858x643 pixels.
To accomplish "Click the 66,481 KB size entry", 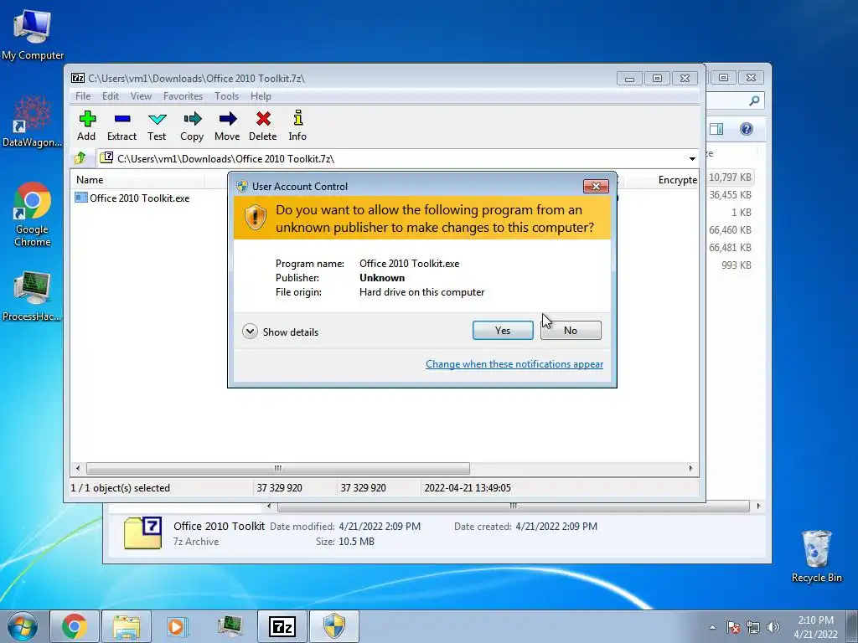I will coord(730,247).
